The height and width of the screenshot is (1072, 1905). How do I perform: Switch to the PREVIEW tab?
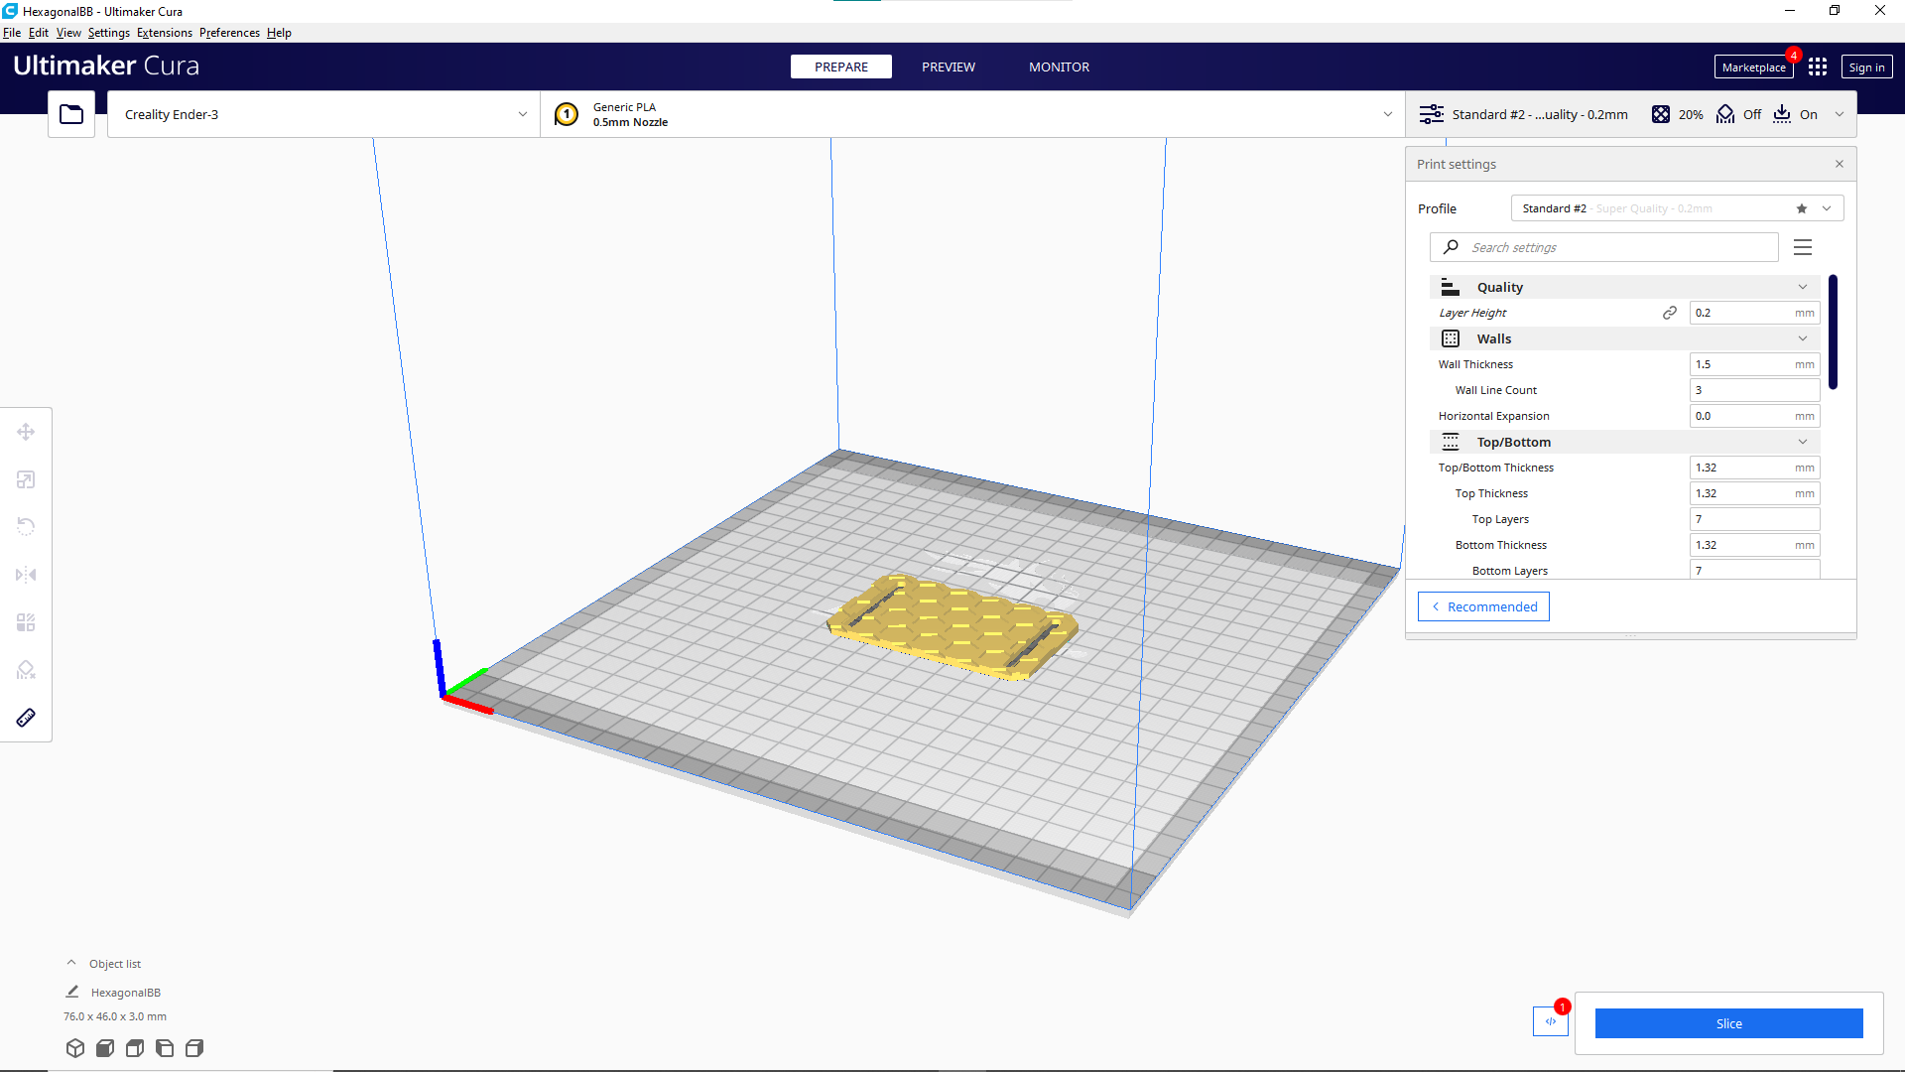click(x=948, y=67)
